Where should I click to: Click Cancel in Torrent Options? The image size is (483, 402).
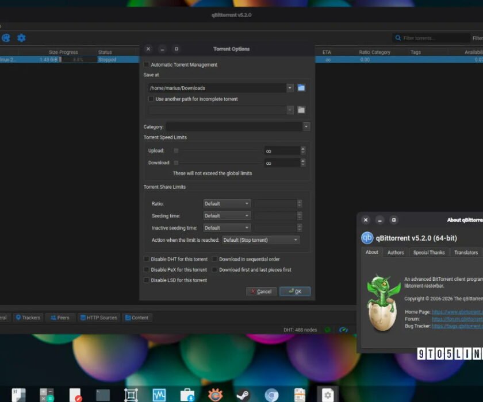(261, 291)
